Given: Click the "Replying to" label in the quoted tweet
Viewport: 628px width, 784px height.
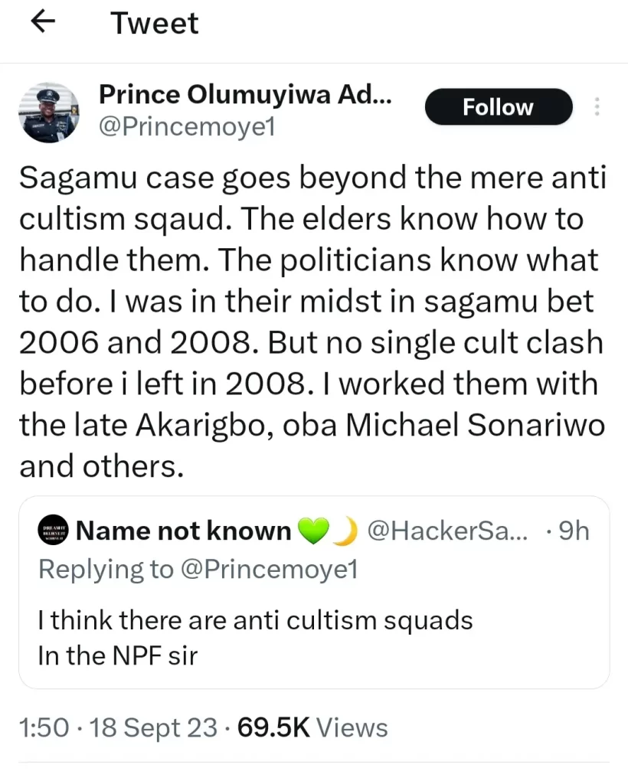Looking at the screenshot, I should pos(106,570).
